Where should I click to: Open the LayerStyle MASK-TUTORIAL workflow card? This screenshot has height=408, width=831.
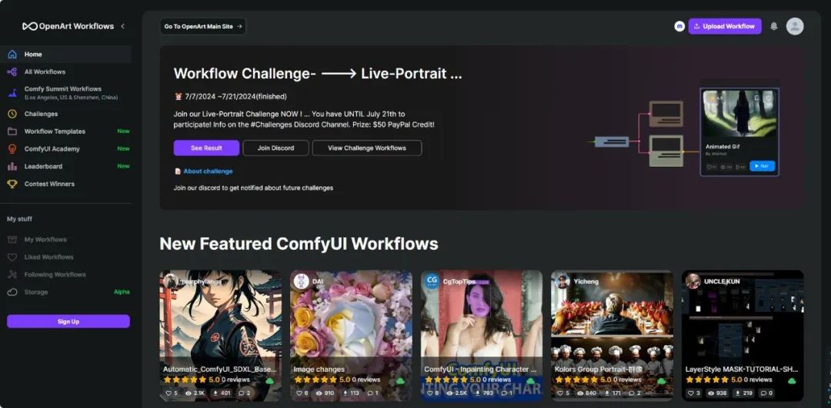point(743,336)
